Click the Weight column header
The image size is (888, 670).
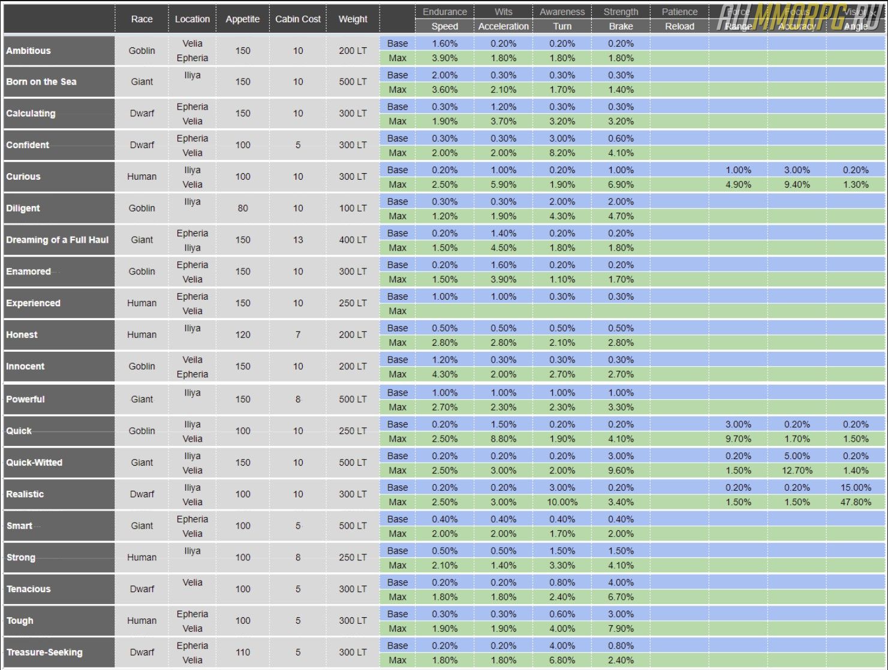point(353,19)
